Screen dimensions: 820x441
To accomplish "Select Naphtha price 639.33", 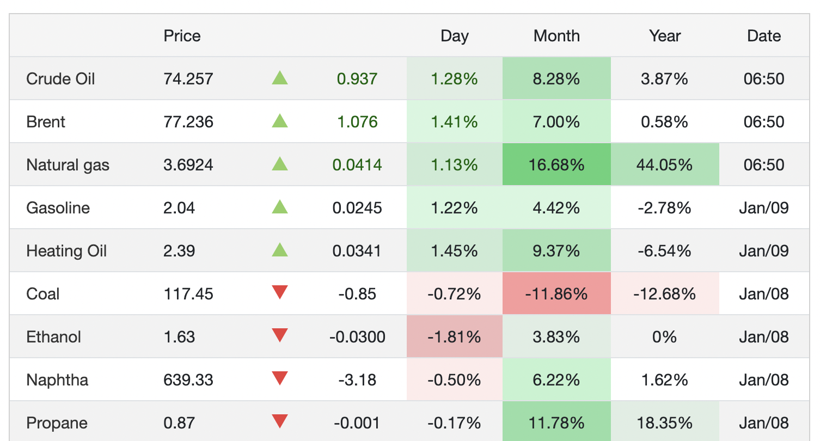I will (188, 380).
